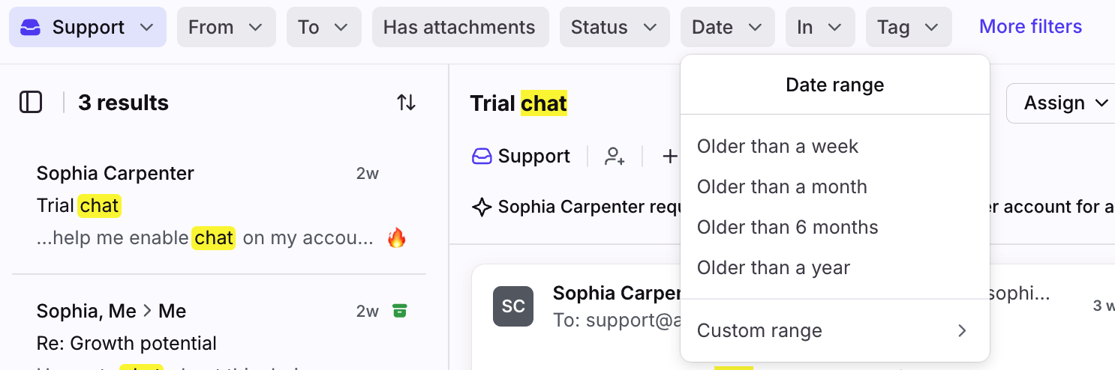Open the Support inbox dropdown
This screenshot has height=370, width=1115.
87,27
